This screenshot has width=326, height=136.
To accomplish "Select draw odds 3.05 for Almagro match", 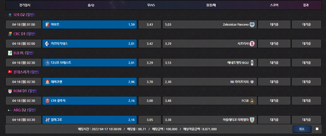I will (150, 120).
